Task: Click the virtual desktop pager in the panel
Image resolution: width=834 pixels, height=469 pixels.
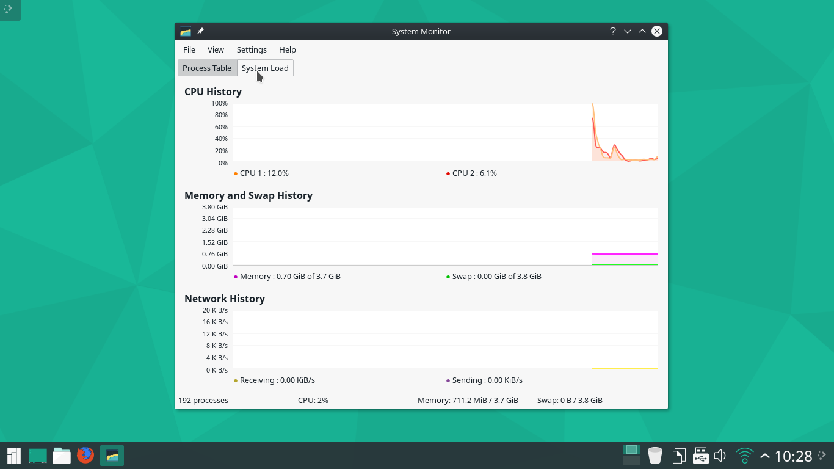Action: (x=631, y=455)
